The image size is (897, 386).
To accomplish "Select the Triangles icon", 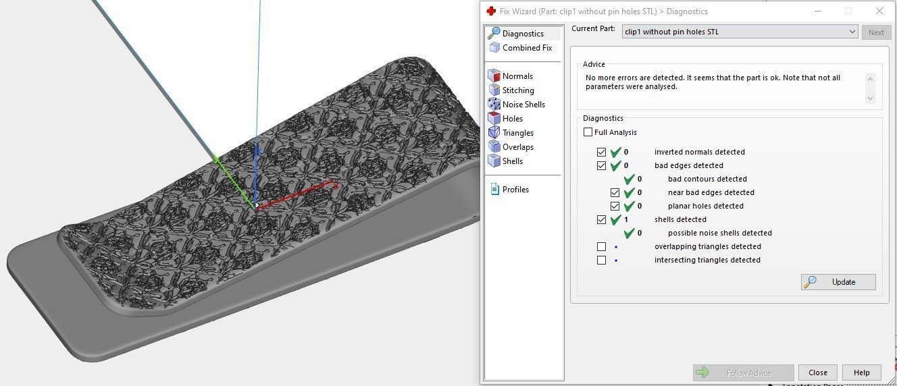I will (x=494, y=132).
